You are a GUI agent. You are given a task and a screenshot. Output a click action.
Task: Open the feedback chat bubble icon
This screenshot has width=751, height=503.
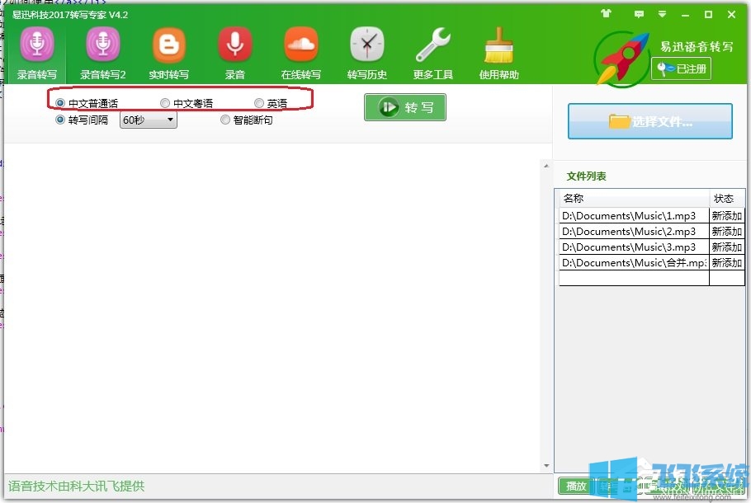pos(639,14)
